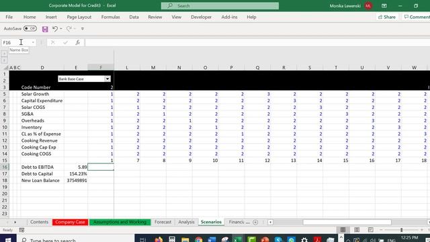Open the Page Layout ribbon tab
Viewport: 430px width, 242px height.
click(x=79, y=17)
